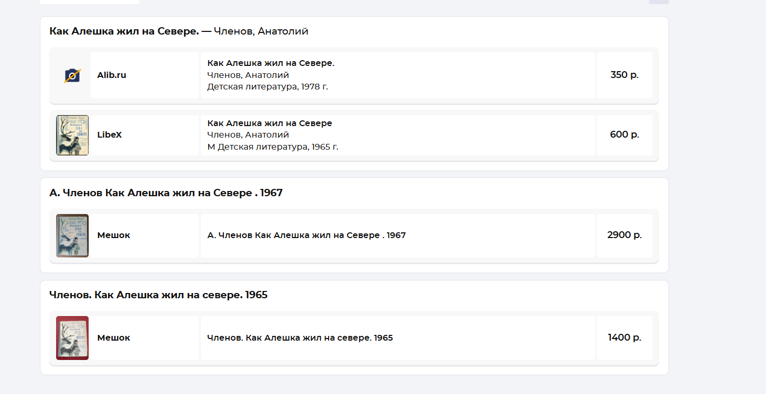This screenshot has height=394, width=766.
Task: Click the listing title text in the 2900 р. row
Action: point(306,235)
